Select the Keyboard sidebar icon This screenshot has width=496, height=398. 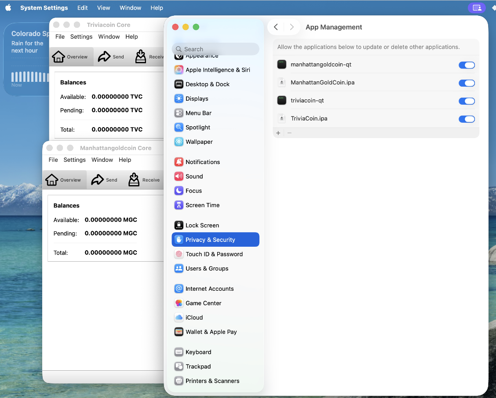tap(179, 352)
